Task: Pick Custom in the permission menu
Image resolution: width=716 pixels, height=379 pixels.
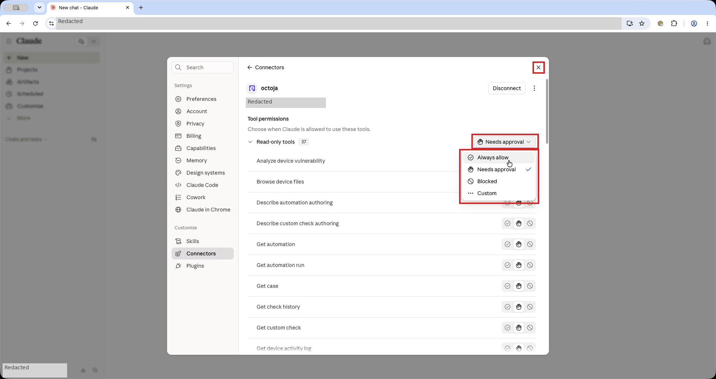Action: click(499, 193)
